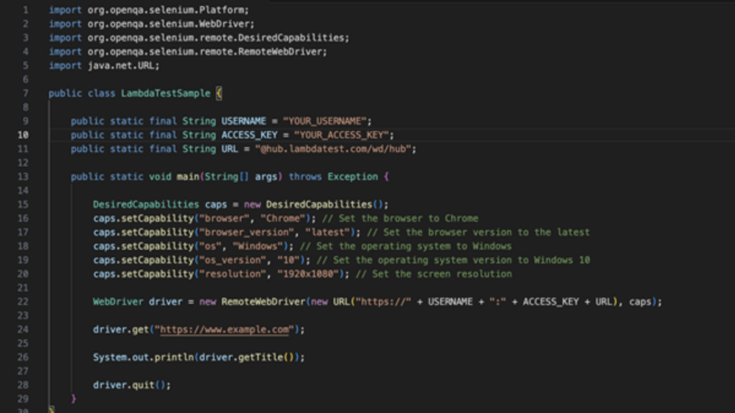Click line number 10 in the gutter
Image resolution: width=735 pixels, height=413 pixels.
(x=24, y=135)
